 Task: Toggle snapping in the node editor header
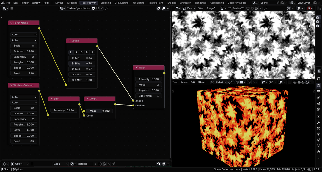click(x=158, y=8)
